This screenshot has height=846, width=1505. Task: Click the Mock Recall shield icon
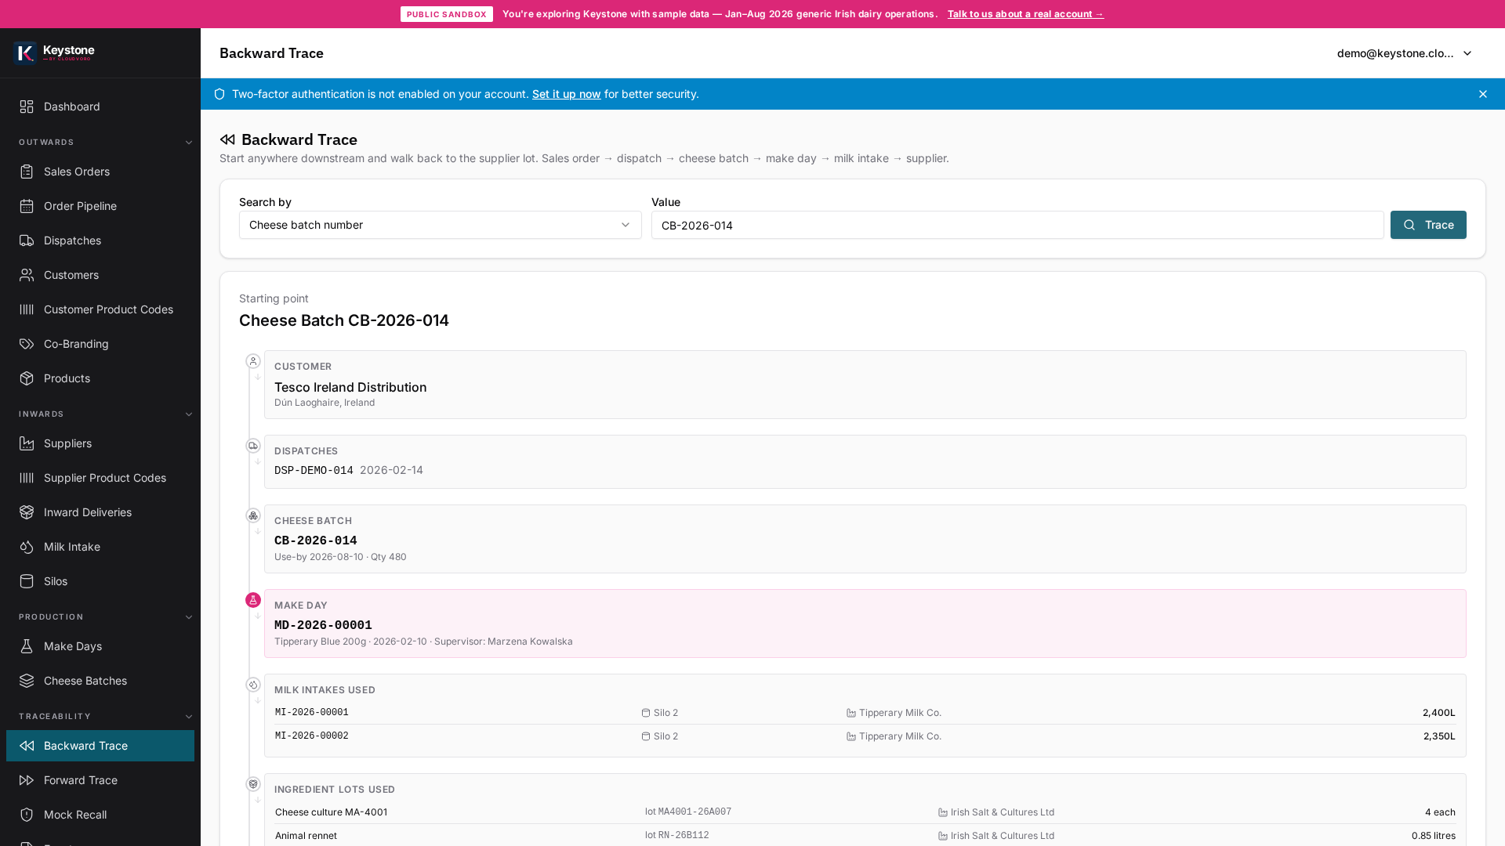tap(27, 815)
